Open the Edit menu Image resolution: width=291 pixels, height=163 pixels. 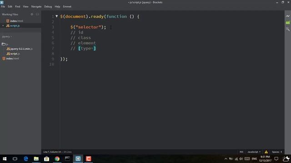click(x=10, y=6)
